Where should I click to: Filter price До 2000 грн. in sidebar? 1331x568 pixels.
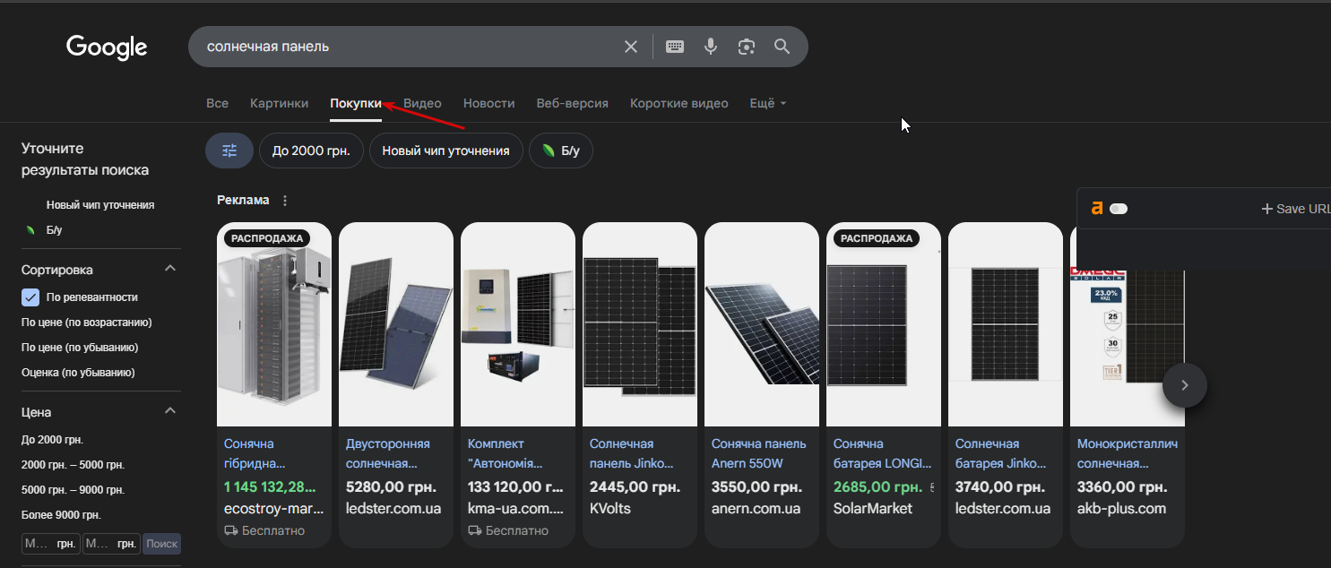point(52,440)
